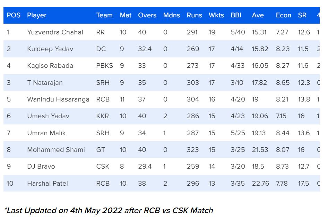Select Kuldeep Yadav in the table
Viewport: 328px width, 219px height.
click(50, 49)
